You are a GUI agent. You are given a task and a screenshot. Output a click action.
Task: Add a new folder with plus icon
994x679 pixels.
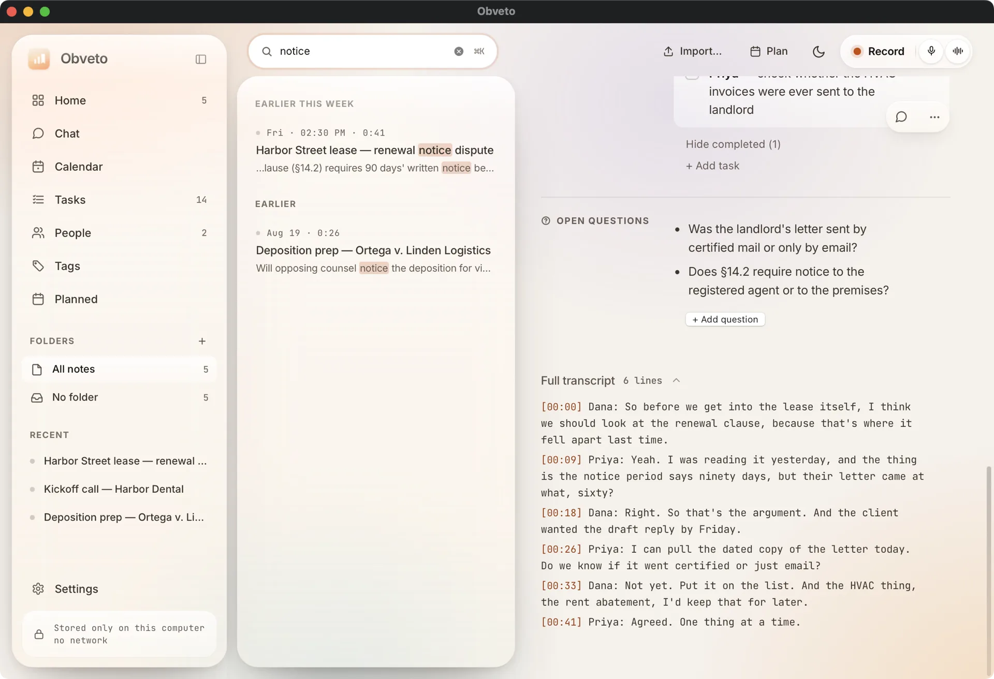pos(202,341)
